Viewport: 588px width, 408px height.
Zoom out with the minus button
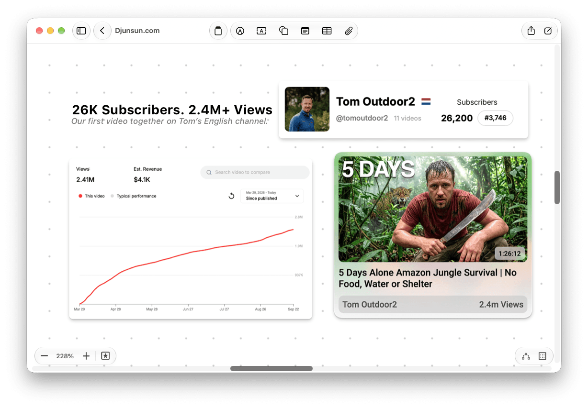44,356
